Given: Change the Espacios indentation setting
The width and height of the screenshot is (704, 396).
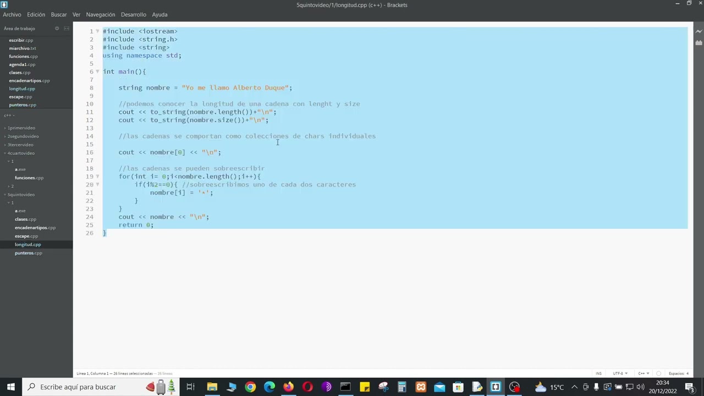Looking at the screenshot, I should coord(679,373).
